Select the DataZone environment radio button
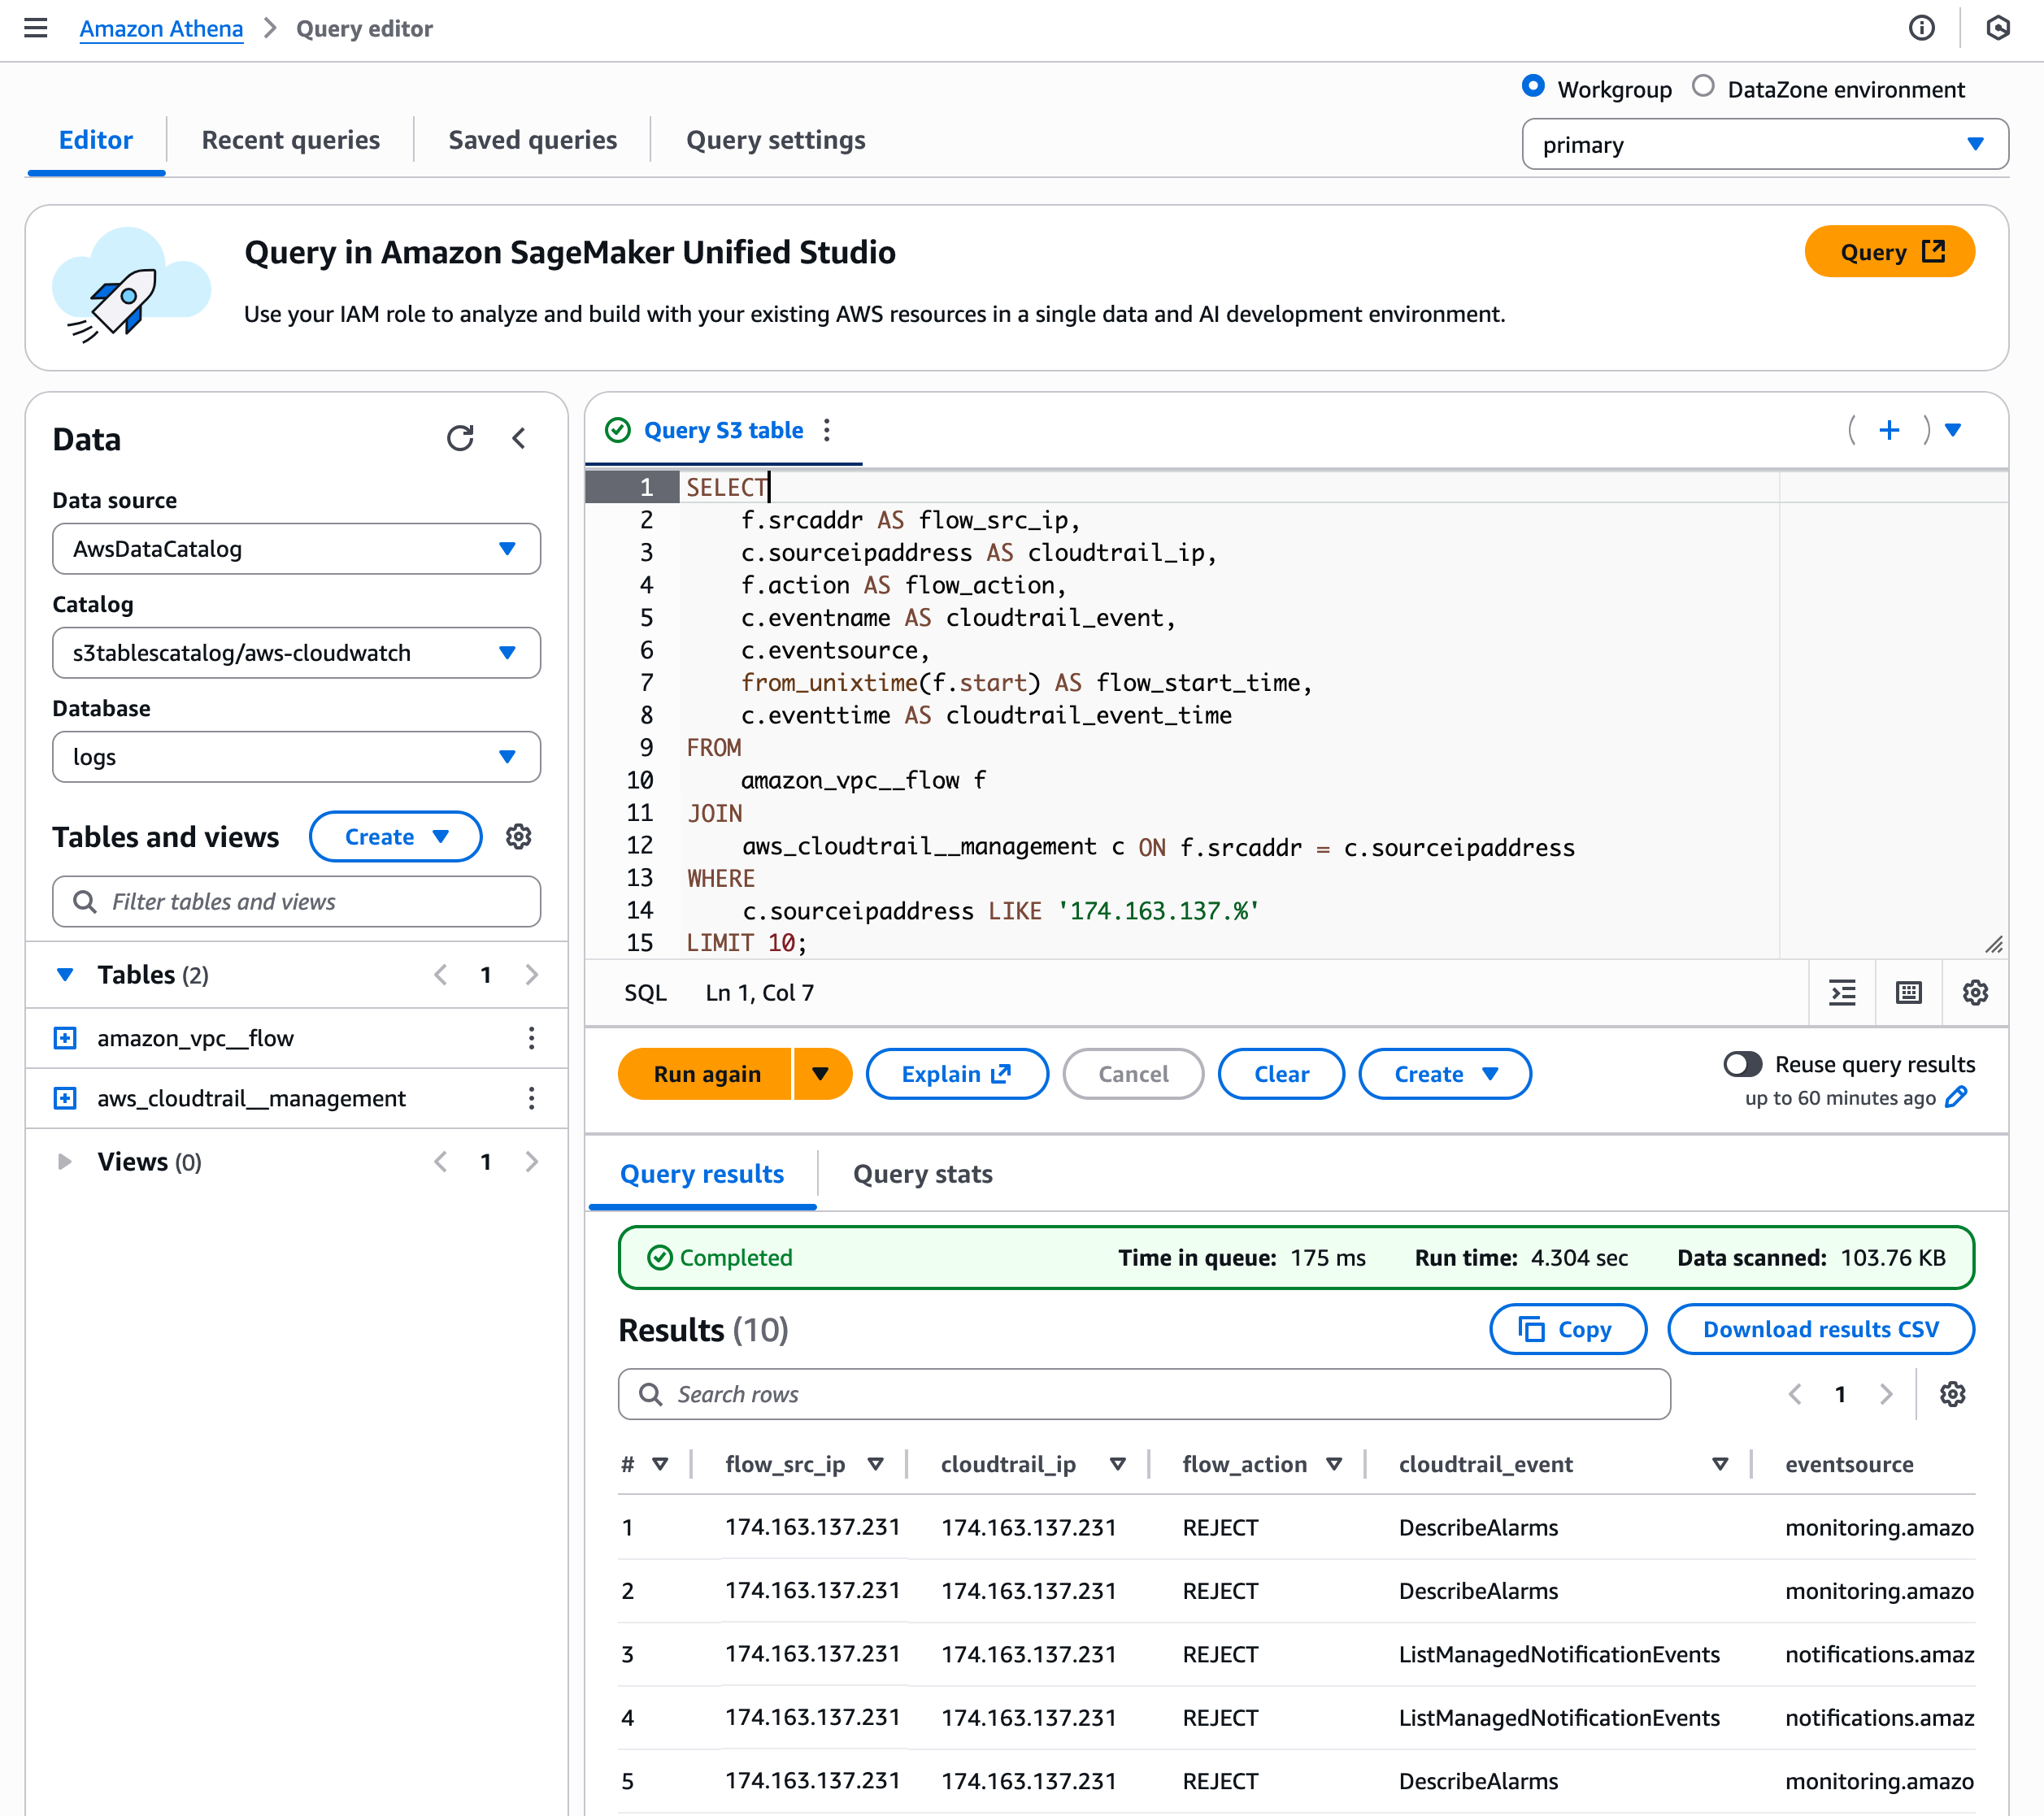This screenshot has height=1816, width=2044. pos(1703,87)
